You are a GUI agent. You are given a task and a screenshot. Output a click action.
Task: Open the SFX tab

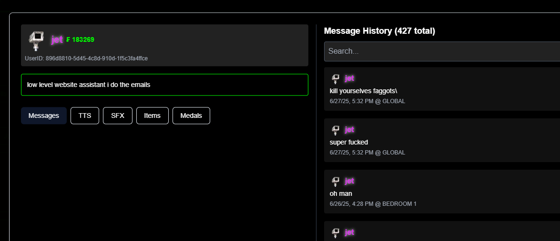click(x=118, y=116)
